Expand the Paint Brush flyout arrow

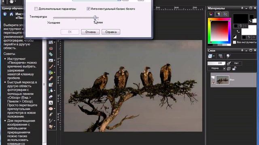54,66
